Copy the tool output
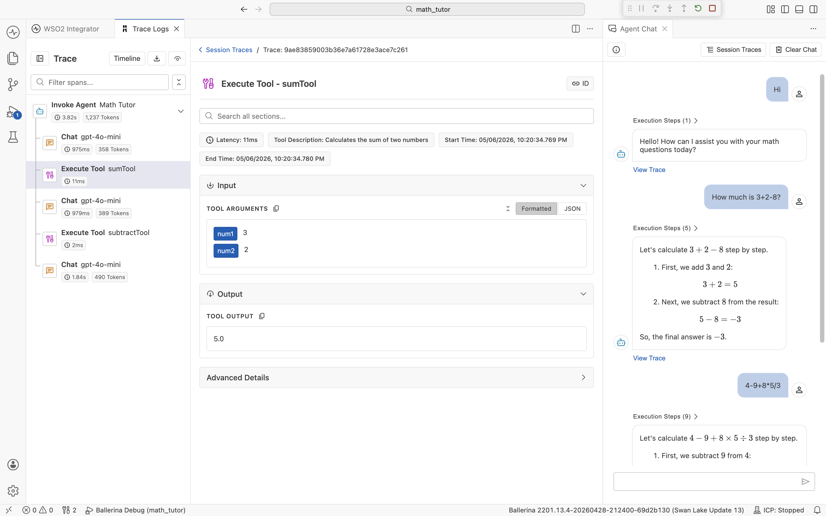The image size is (826, 516). coord(262,316)
